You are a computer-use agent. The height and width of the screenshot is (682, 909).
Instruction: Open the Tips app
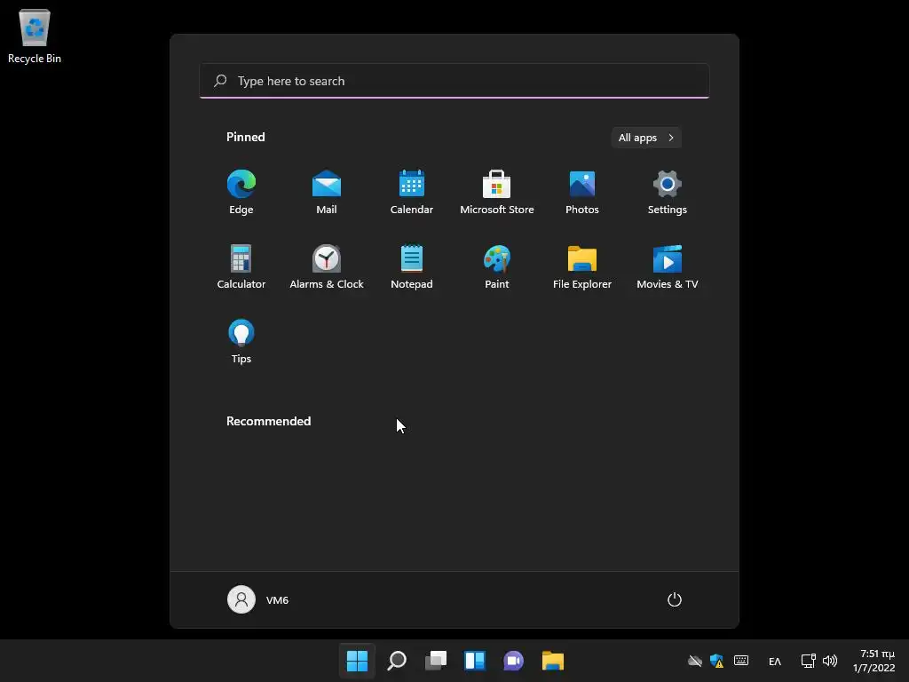[241, 342]
